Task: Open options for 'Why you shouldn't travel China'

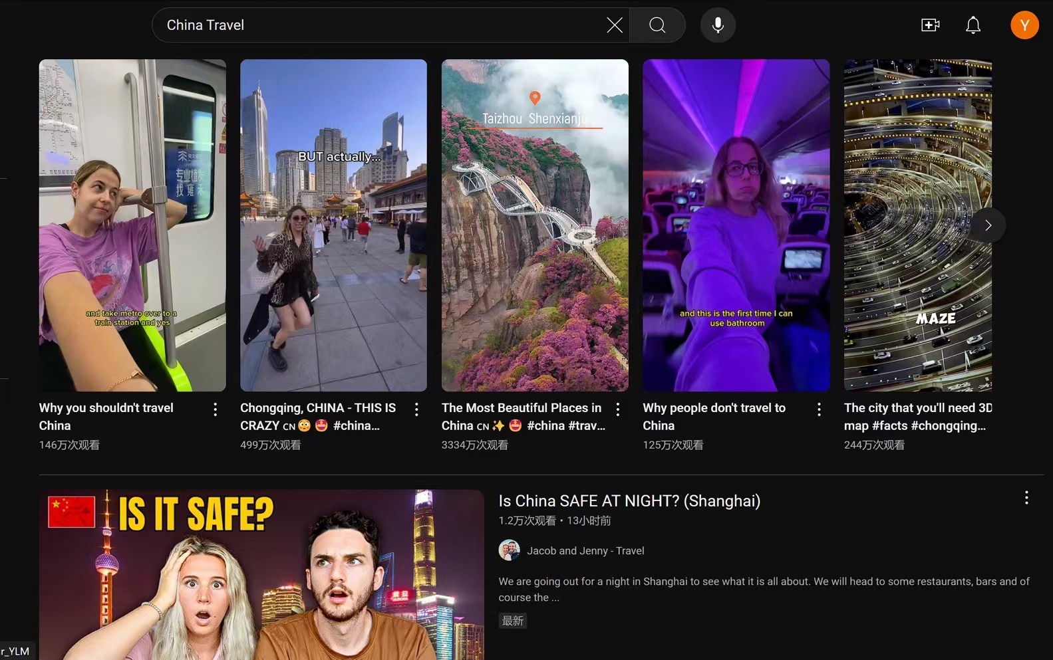Action: [x=215, y=409]
